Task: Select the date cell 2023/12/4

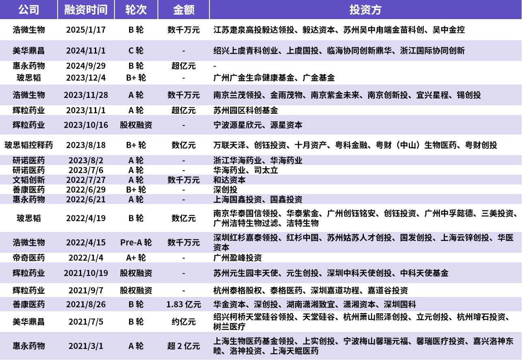Action: (x=86, y=78)
